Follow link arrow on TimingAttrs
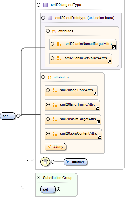This screenshot has width=125, height=197. [x=98, y=108]
